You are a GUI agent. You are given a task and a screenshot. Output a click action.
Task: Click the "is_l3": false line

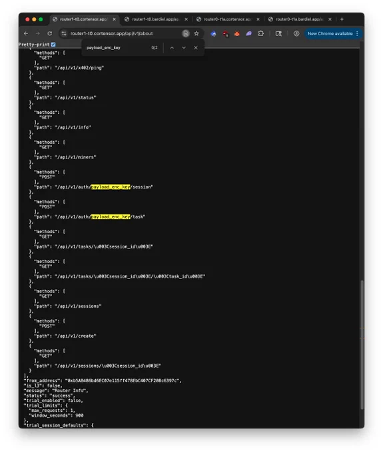coord(43,386)
